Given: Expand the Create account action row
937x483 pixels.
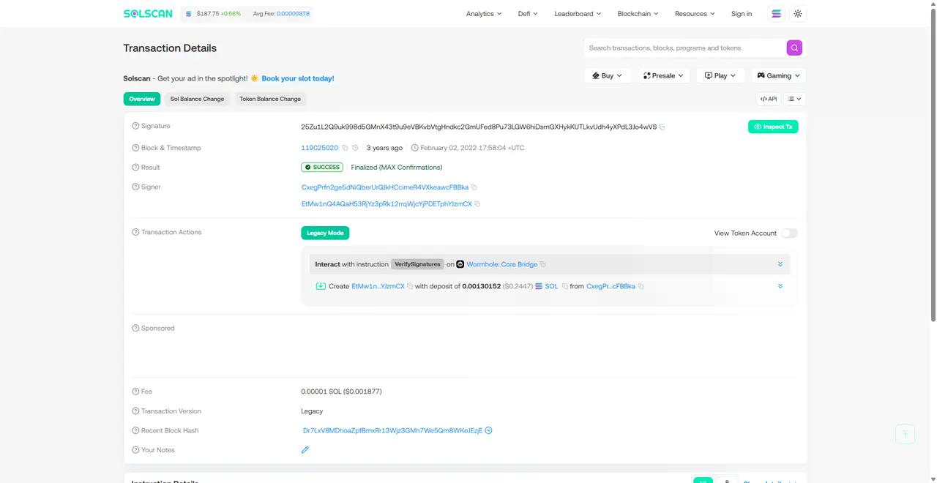Looking at the screenshot, I should pyautogui.click(x=780, y=286).
